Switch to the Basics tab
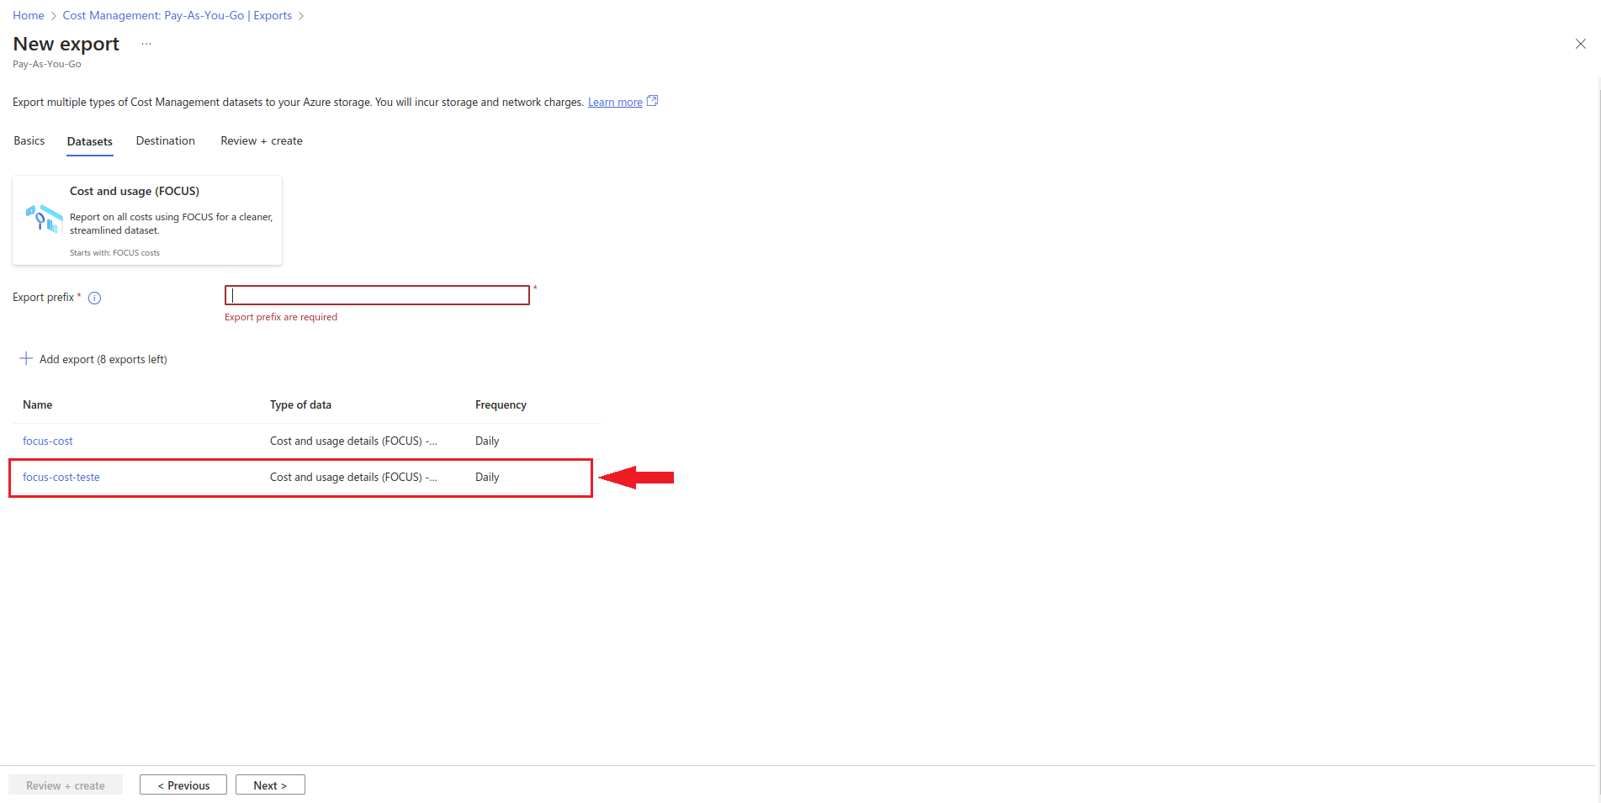1601x803 pixels. (29, 141)
